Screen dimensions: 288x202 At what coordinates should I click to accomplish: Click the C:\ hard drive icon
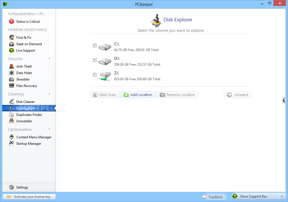click(x=105, y=47)
